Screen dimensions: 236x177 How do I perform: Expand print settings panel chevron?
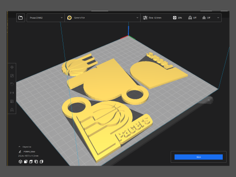click(218, 18)
